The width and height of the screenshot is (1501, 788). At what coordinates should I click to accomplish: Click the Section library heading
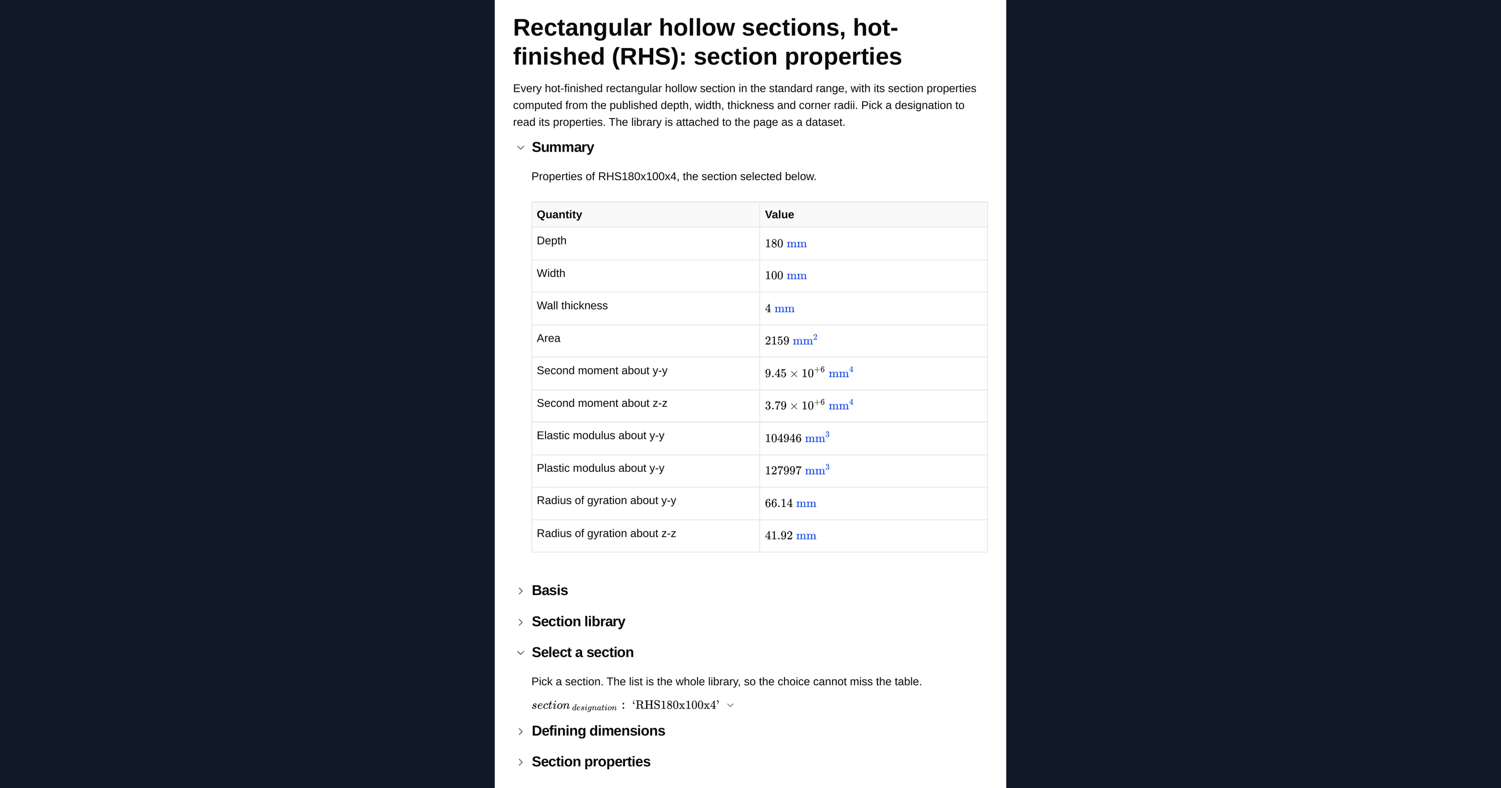[578, 621]
